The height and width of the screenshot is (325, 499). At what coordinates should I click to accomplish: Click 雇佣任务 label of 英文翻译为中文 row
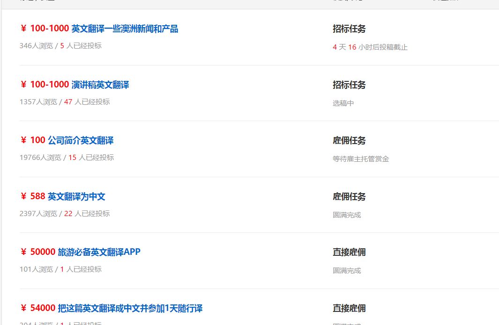[349, 196]
